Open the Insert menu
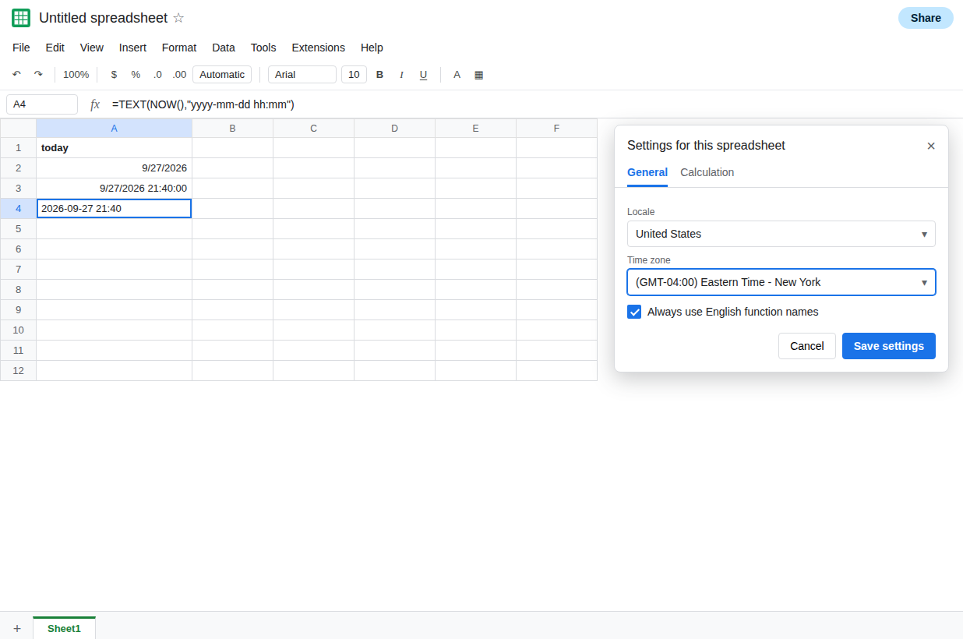963x639 pixels. (132, 48)
